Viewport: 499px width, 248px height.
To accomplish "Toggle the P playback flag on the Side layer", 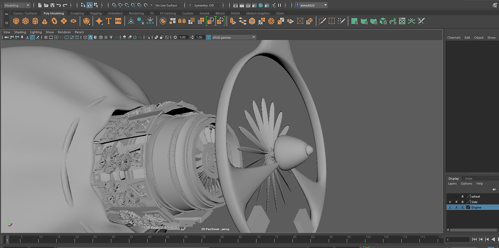I will pyautogui.click(x=456, y=202).
